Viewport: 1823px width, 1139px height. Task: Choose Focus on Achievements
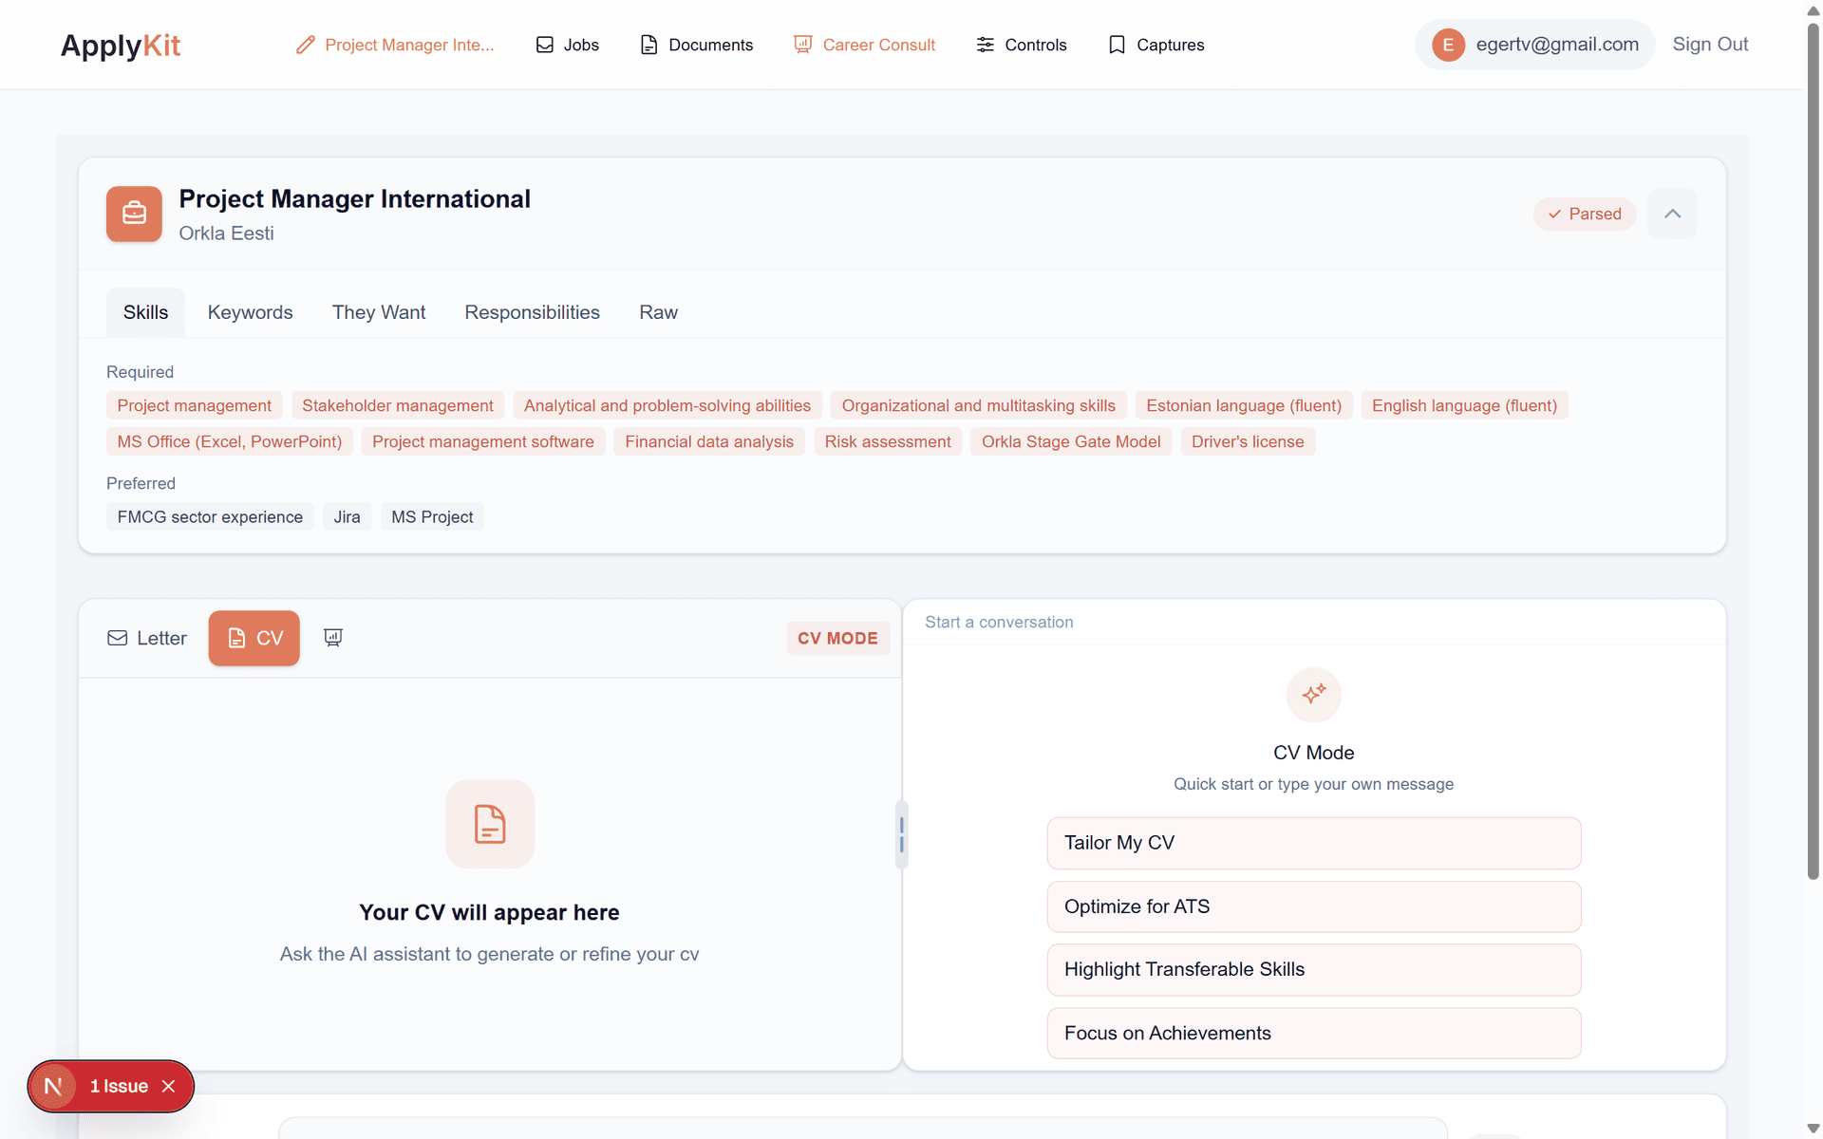[1314, 1033]
